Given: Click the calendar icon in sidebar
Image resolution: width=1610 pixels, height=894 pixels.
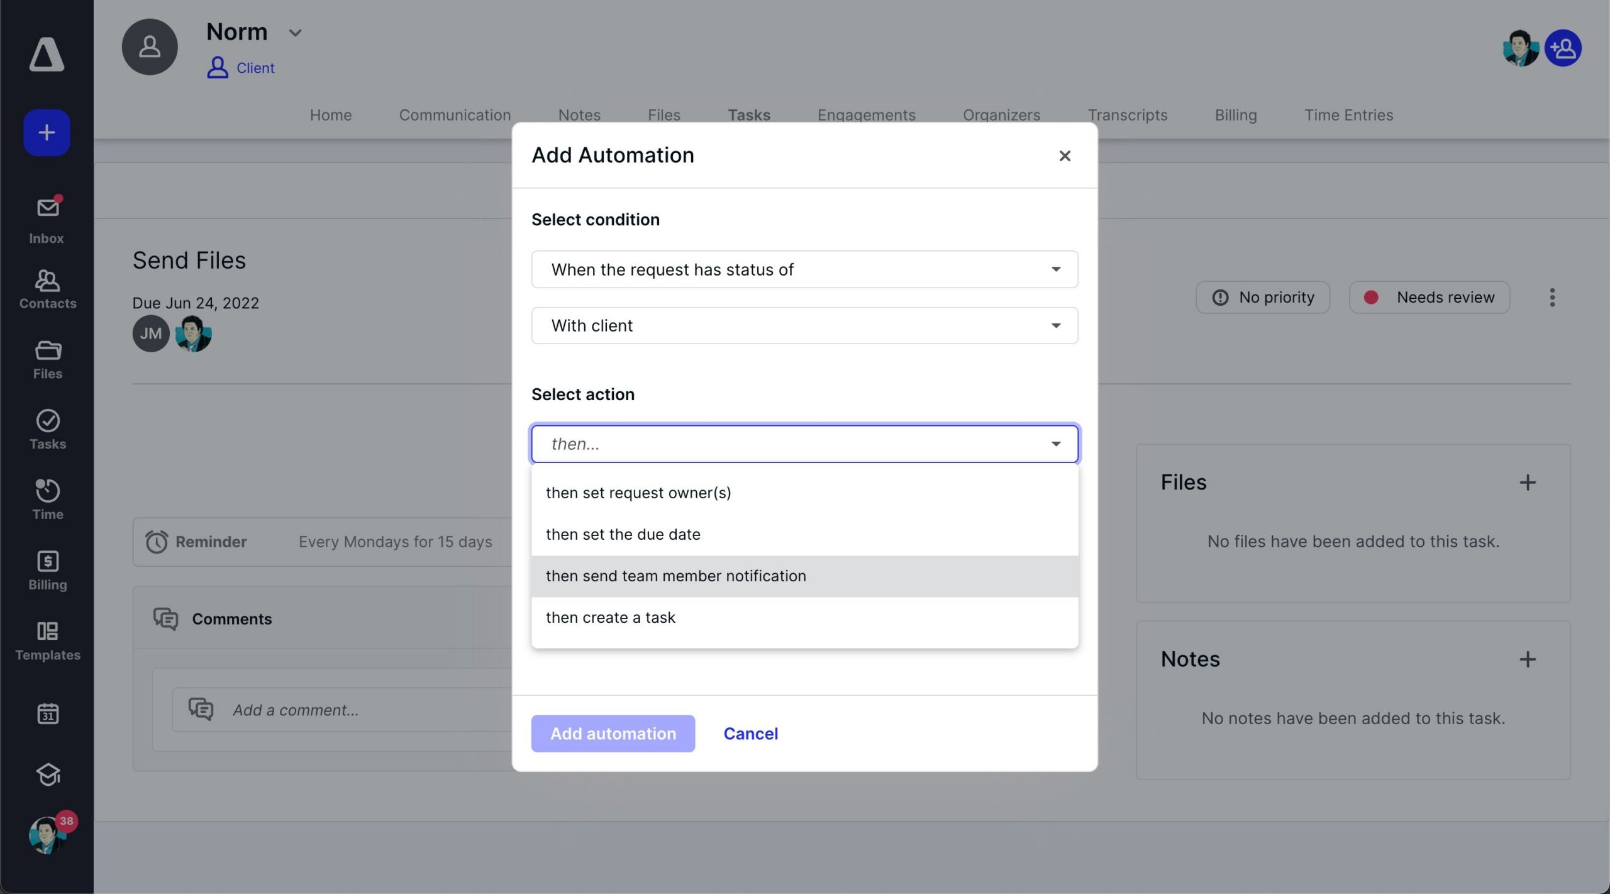Looking at the screenshot, I should [47, 713].
